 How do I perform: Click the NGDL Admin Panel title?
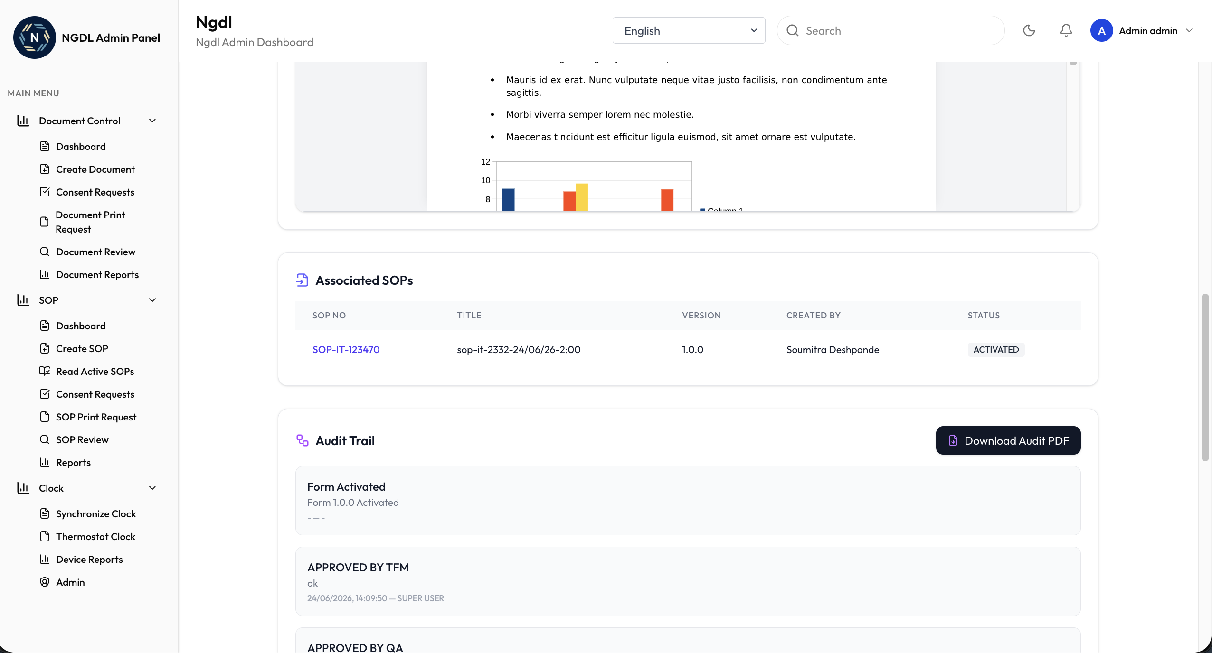(111, 37)
